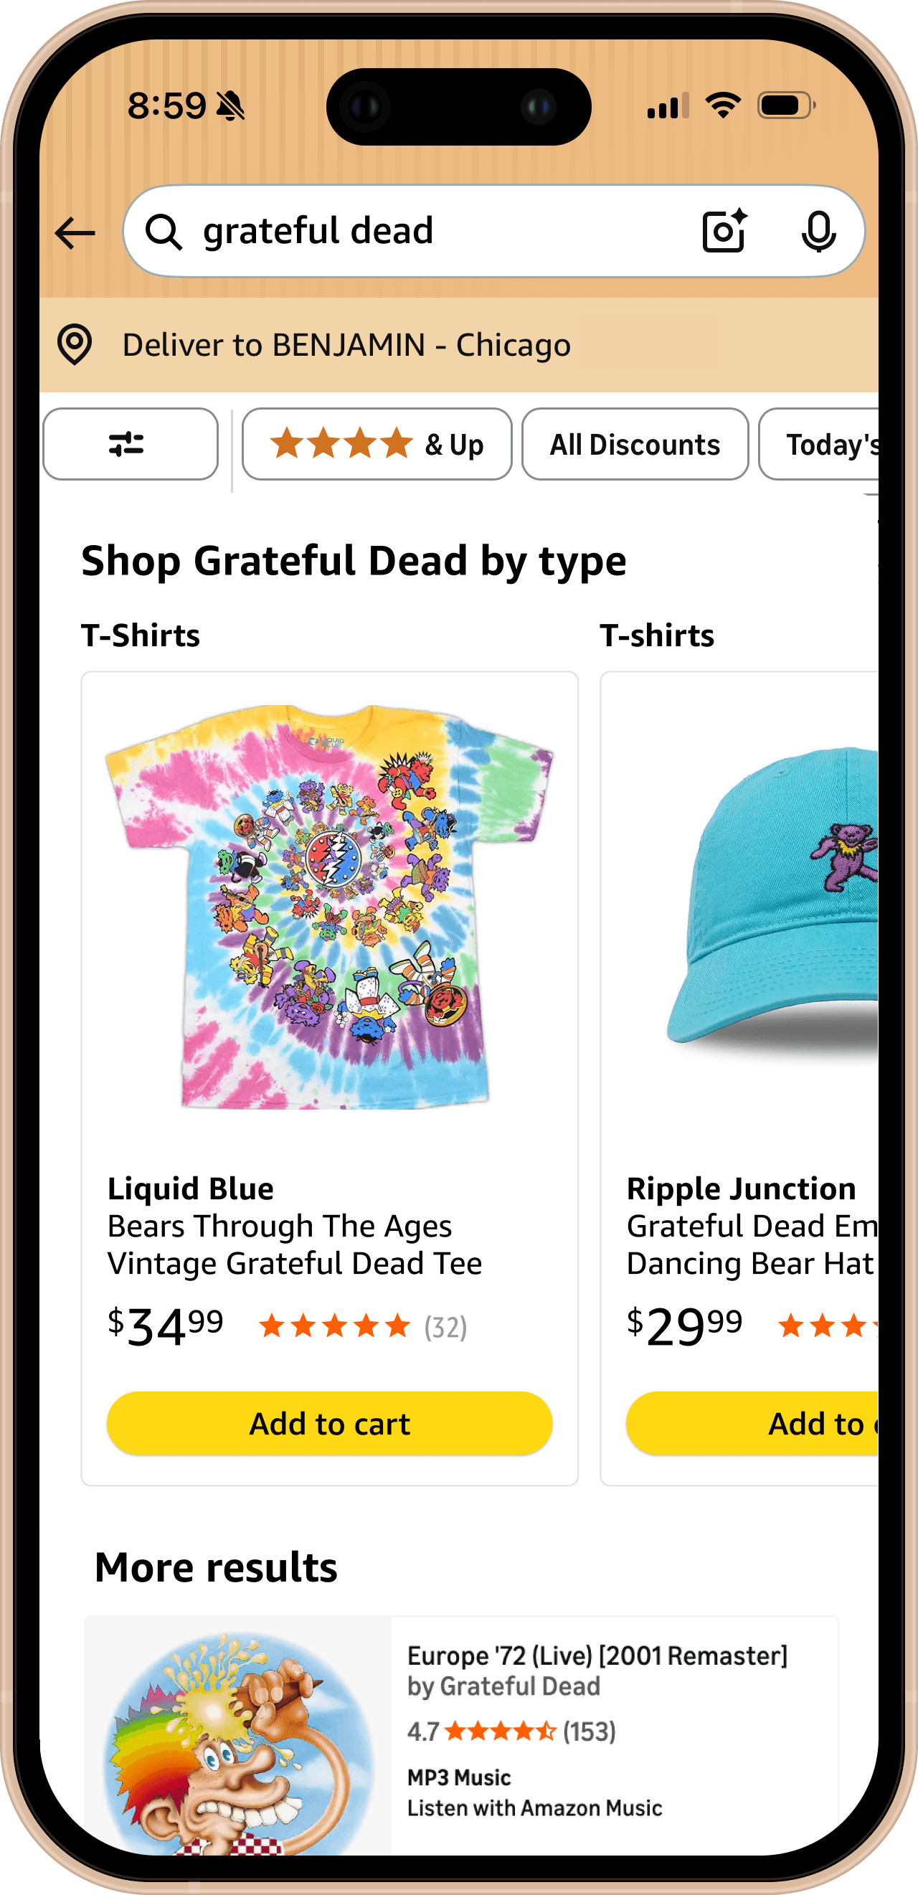918x1895 pixels.
Task: Toggle the Today's deals filter chip
Action: tap(820, 444)
